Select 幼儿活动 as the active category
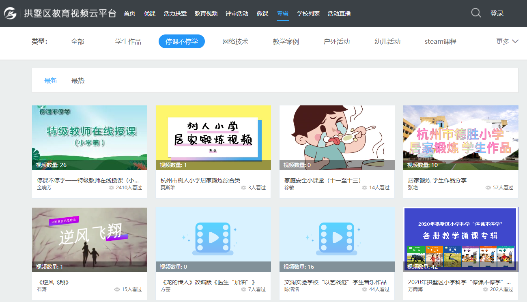The width and height of the screenshot is (527, 302). 387,41
